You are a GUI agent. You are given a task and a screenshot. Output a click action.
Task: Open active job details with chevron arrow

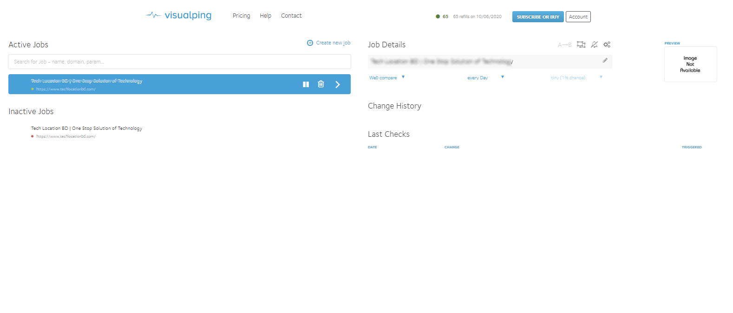pos(338,84)
